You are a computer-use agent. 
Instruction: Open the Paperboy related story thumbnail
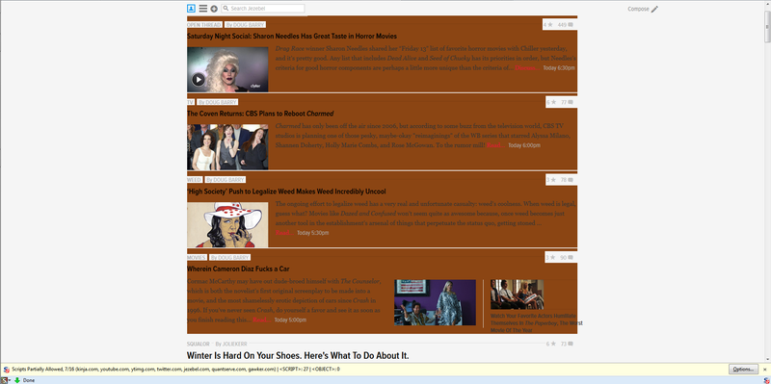517,294
